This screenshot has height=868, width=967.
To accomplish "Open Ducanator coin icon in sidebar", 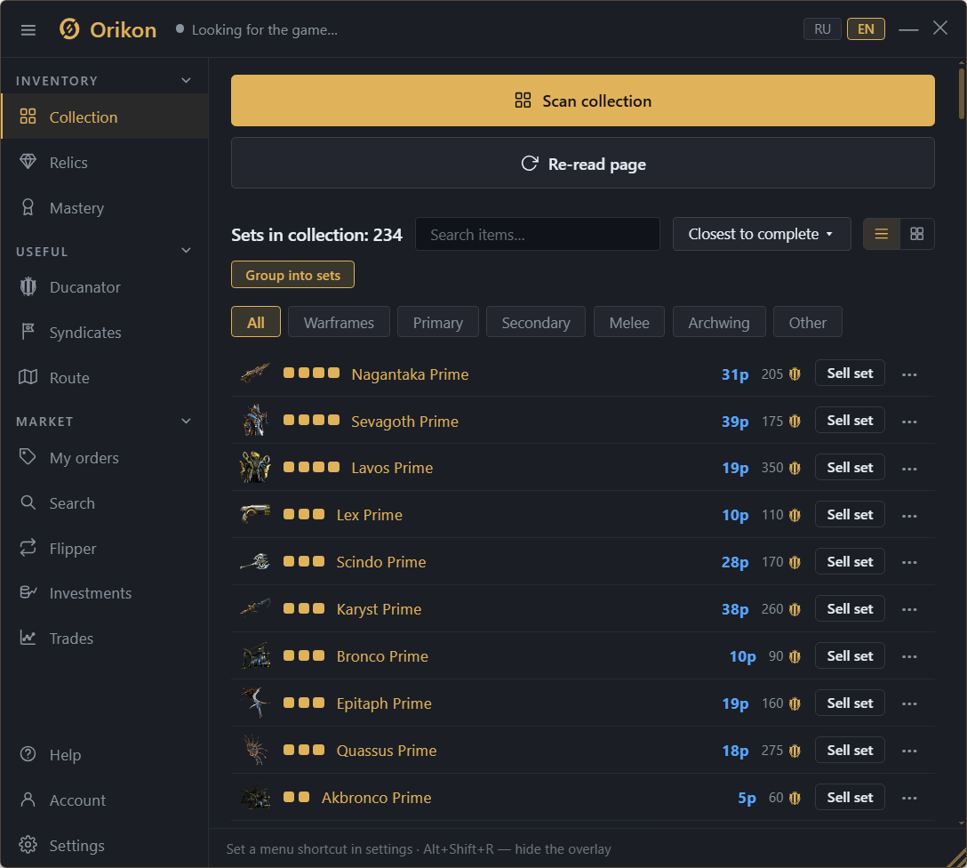I will [28, 287].
